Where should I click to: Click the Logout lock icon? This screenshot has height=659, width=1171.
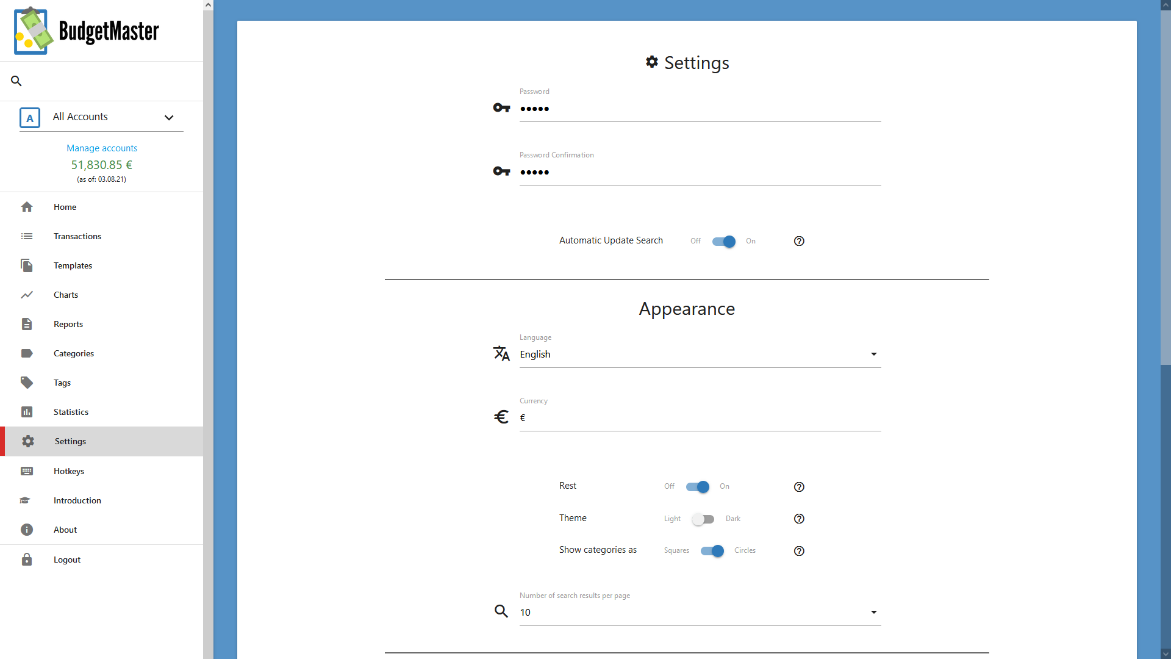(x=27, y=560)
